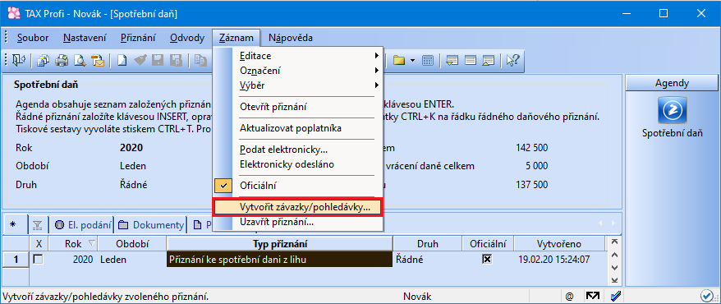
Task: Choose Aktualizovat poplatníka menu entry
Action: tap(298, 128)
